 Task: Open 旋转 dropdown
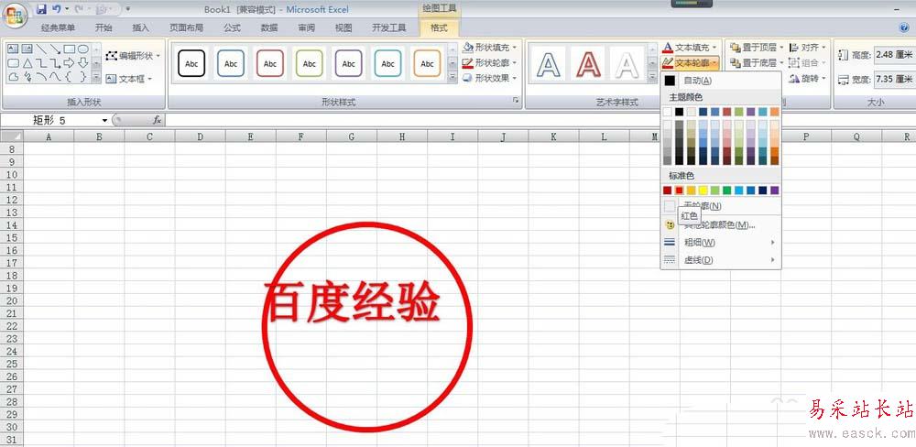click(x=808, y=78)
